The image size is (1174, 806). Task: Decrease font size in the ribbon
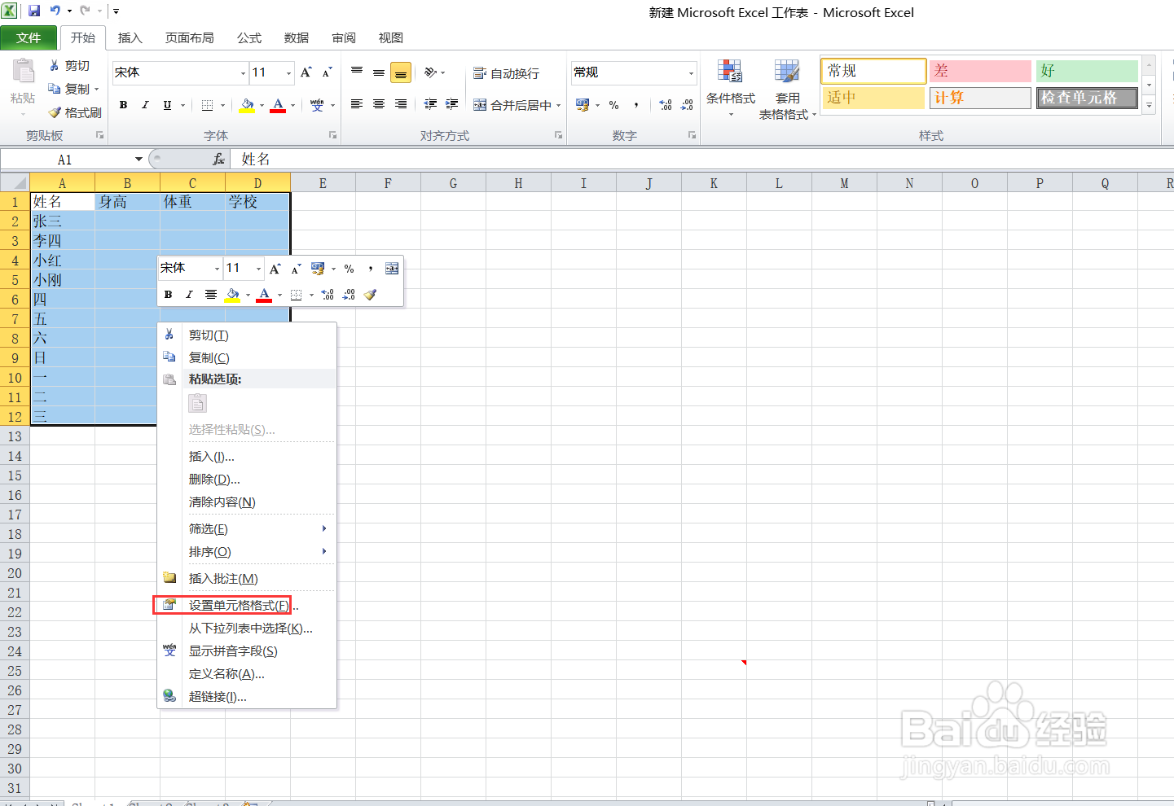coord(327,72)
